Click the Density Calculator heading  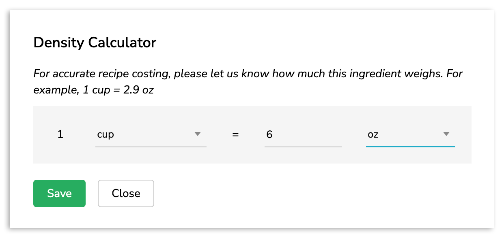(95, 42)
